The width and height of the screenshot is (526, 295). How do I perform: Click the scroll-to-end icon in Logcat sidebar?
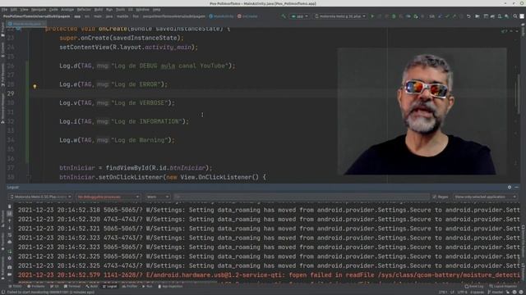click(9, 213)
